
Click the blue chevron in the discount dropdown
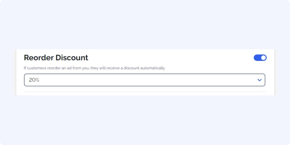pos(260,80)
